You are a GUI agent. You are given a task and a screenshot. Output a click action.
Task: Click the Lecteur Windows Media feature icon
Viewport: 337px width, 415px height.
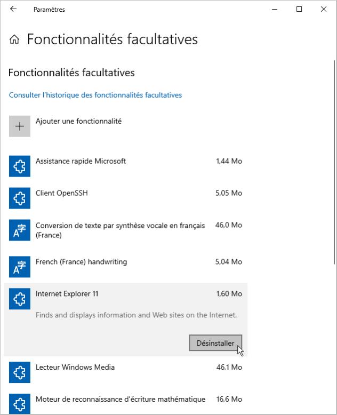20,372
